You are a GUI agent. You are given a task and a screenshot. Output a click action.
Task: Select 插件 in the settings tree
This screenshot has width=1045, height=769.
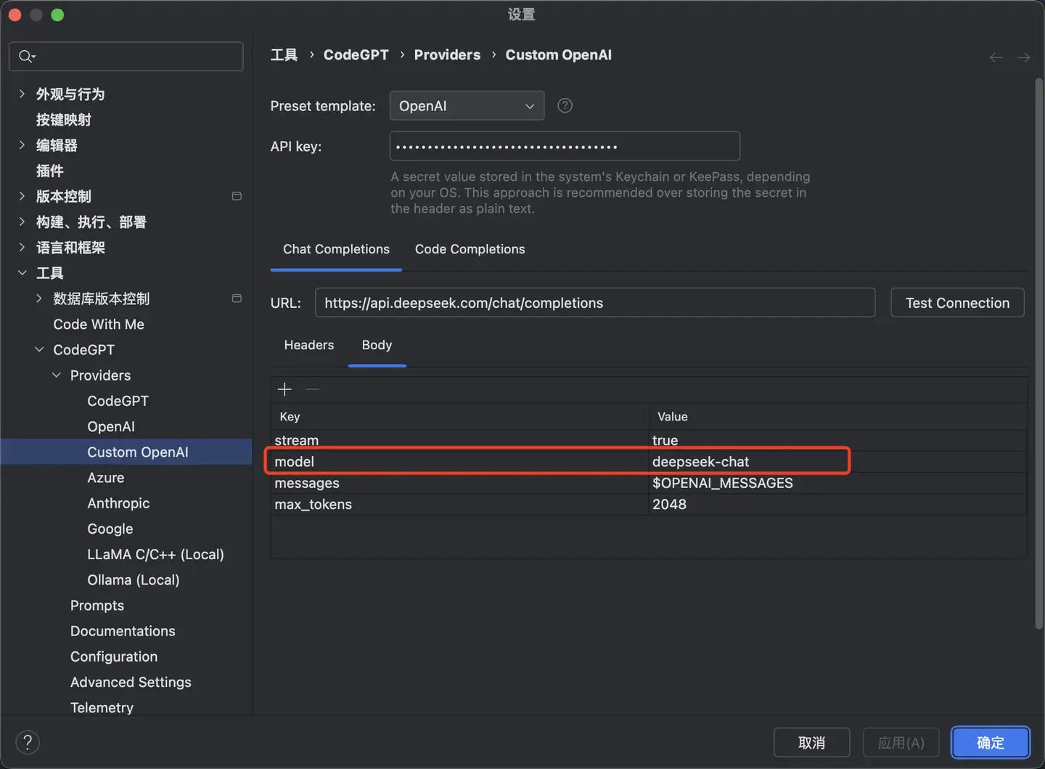[50, 171]
